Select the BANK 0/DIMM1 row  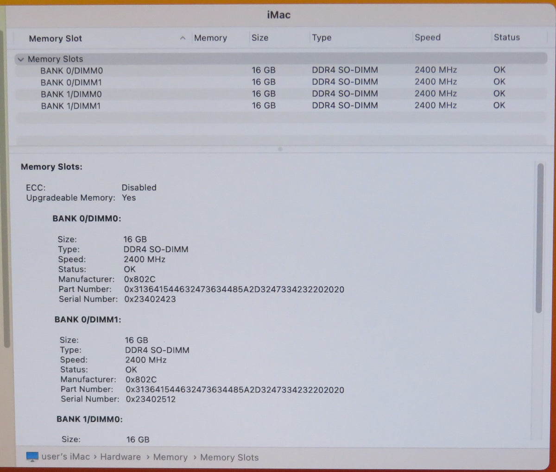pyautogui.click(x=281, y=82)
